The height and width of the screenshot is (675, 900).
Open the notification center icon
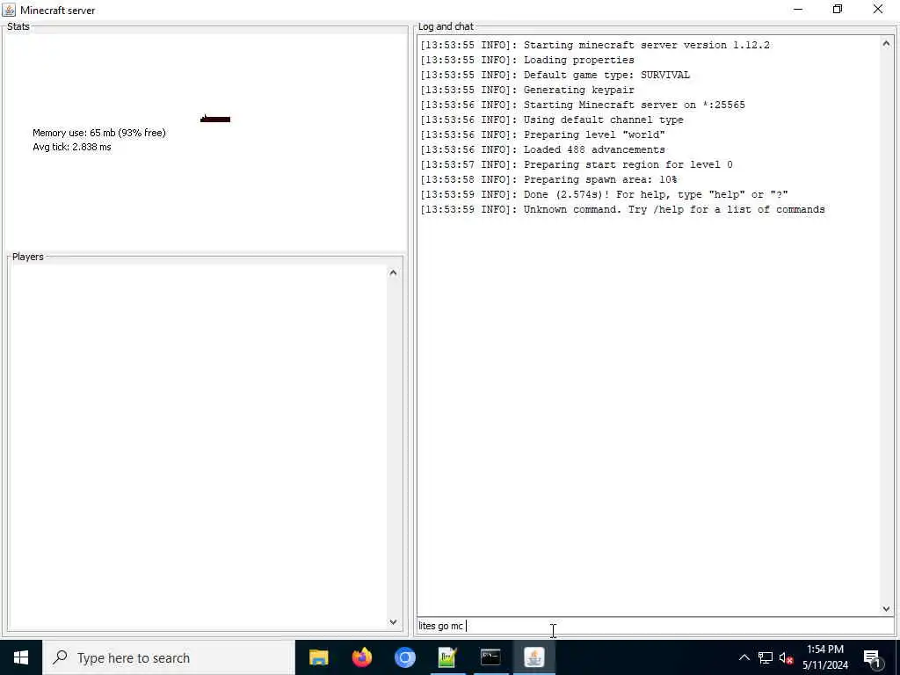pyautogui.click(x=872, y=657)
